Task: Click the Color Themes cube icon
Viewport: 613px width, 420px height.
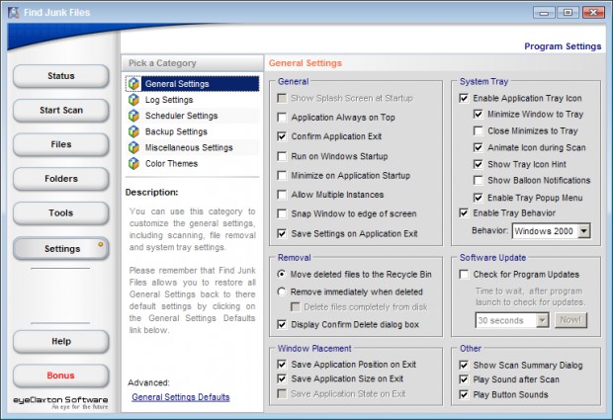Action: 133,164
